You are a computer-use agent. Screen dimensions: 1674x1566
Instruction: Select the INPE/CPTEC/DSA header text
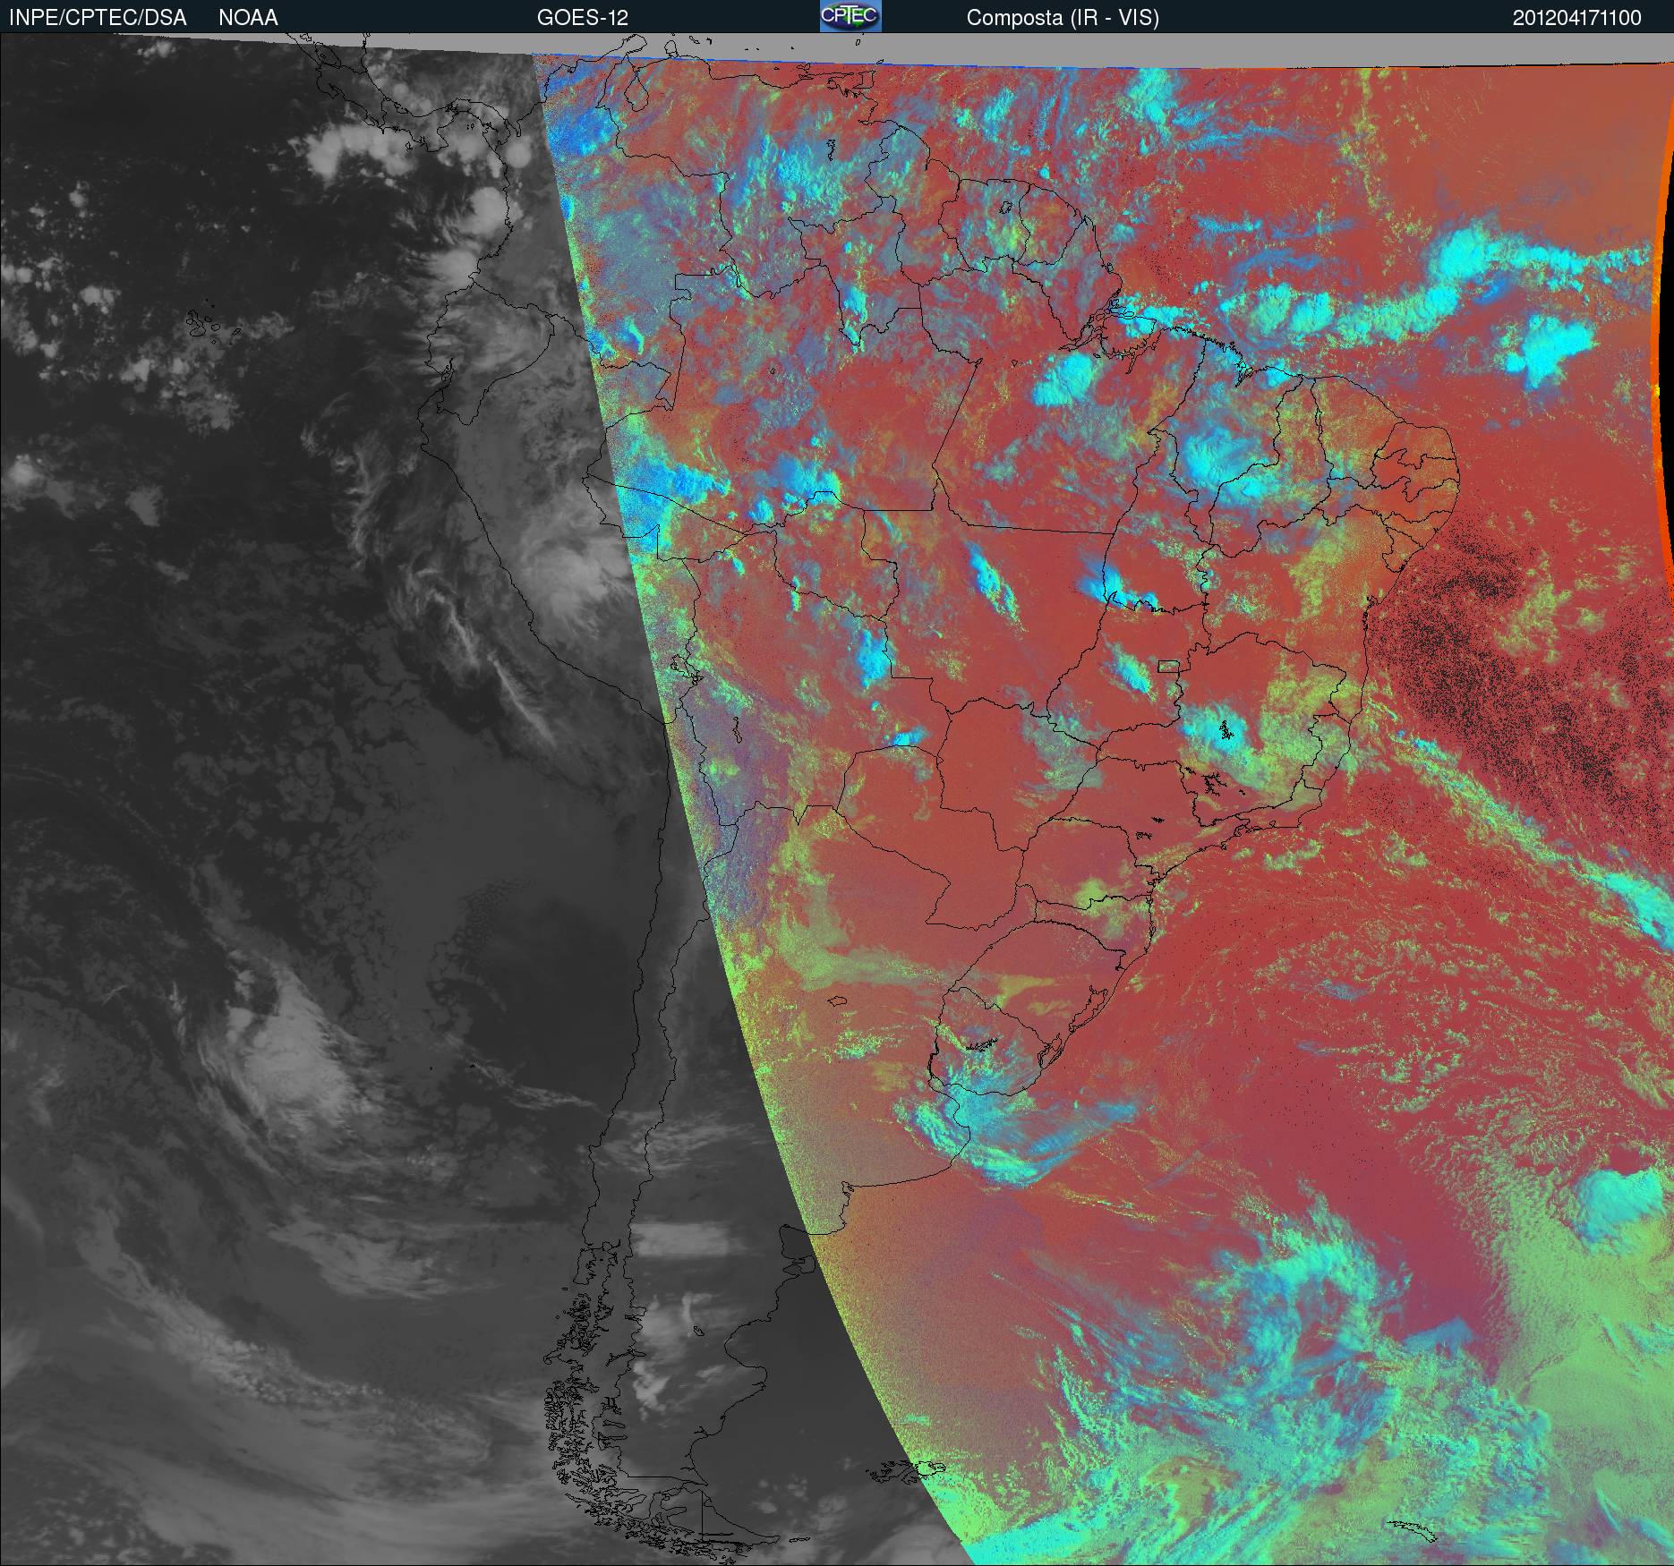98,18
